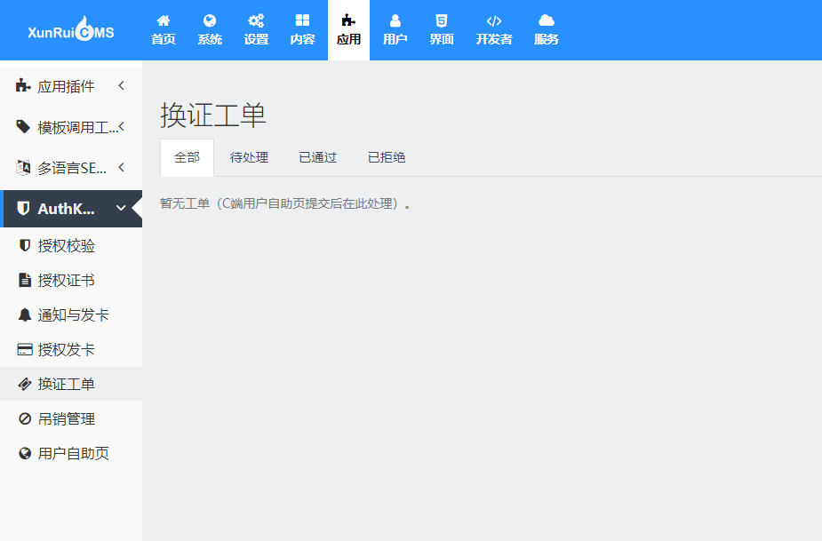Open 通知与发卡 sidebar item
The image size is (822, 541).
[x=71, y=314]
